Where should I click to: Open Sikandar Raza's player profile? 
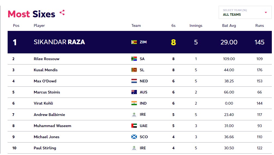click(59, 42)
